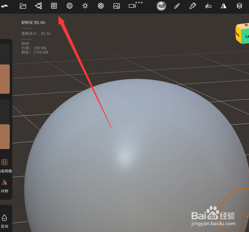
Task: Click the Nomad logo icon
Action: tap(4, 6)
